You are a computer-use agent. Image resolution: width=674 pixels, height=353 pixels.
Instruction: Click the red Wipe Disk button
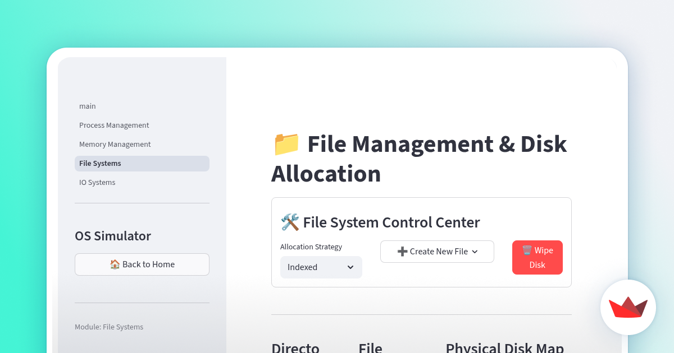(x=538, y=258)
